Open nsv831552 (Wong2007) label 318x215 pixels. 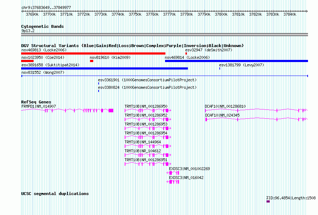pyautogui.click(x=43, y=72)
